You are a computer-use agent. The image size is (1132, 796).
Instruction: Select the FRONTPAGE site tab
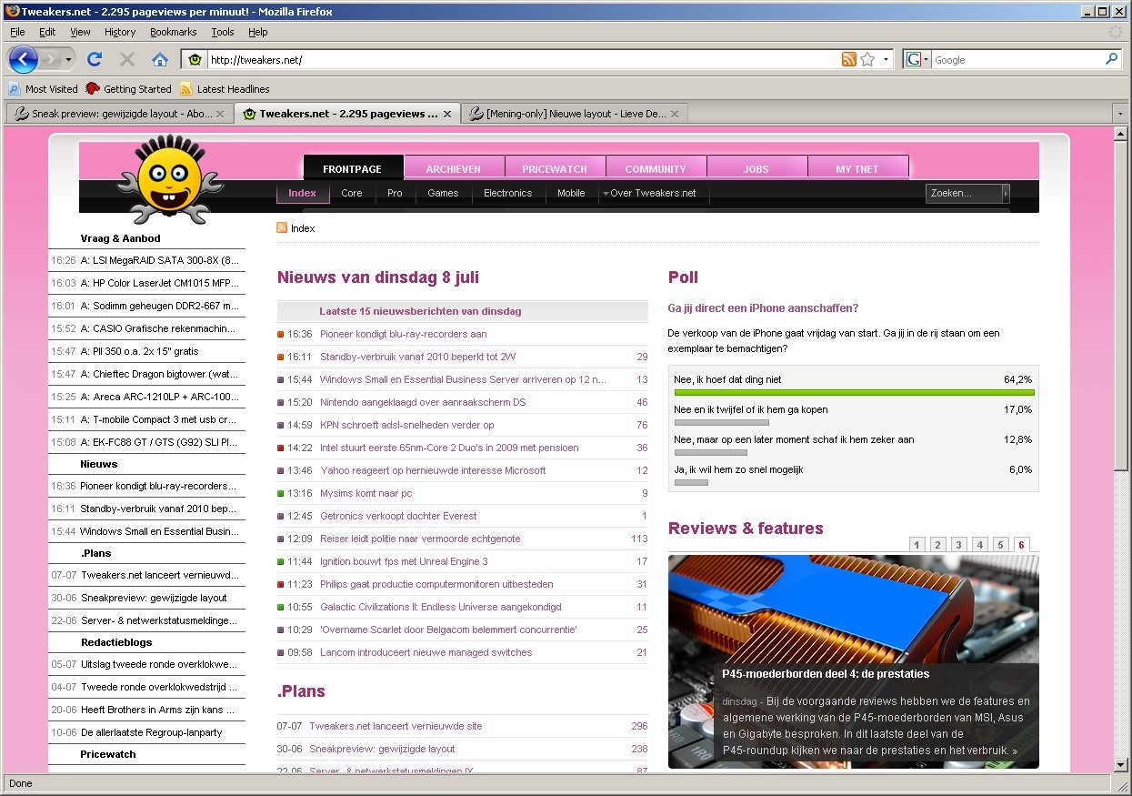point(353,168)
